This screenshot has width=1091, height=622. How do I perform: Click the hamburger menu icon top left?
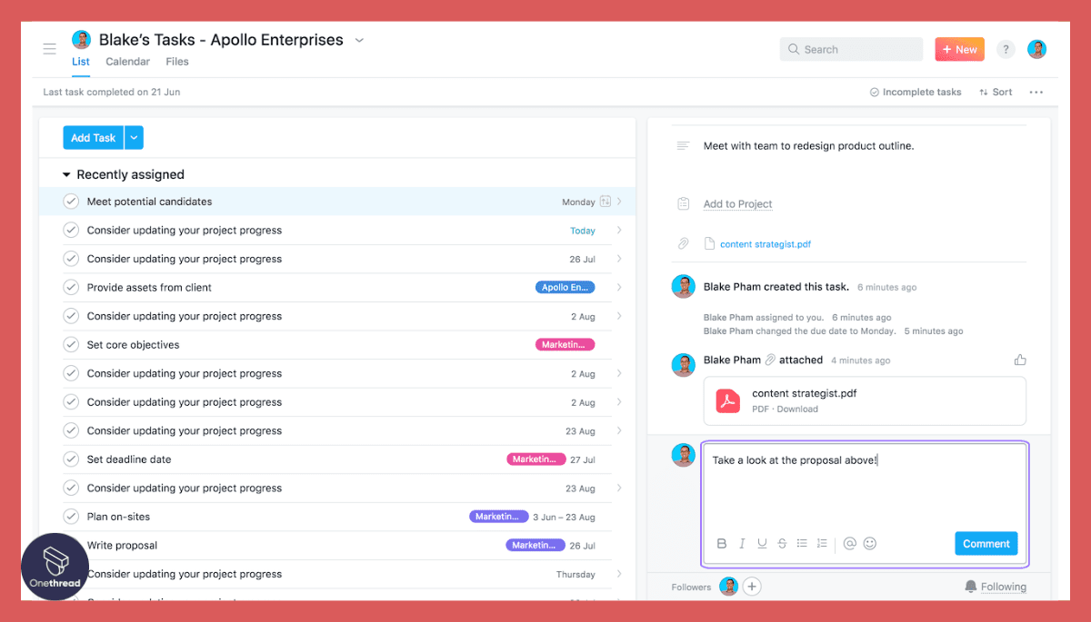click(49, 48)
